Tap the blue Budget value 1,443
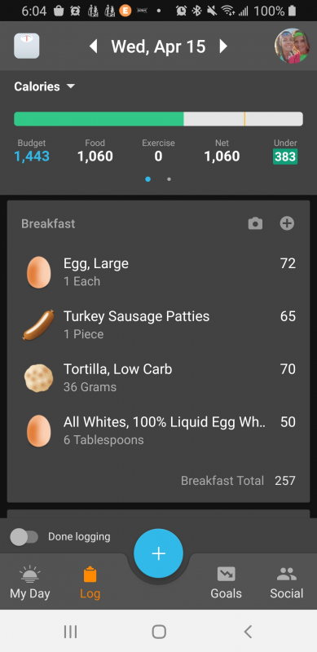The image size is (317, 652). (32, 156)
